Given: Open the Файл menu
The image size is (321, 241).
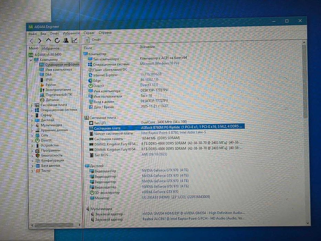Looking at the screenshot, I should point(32,34).
